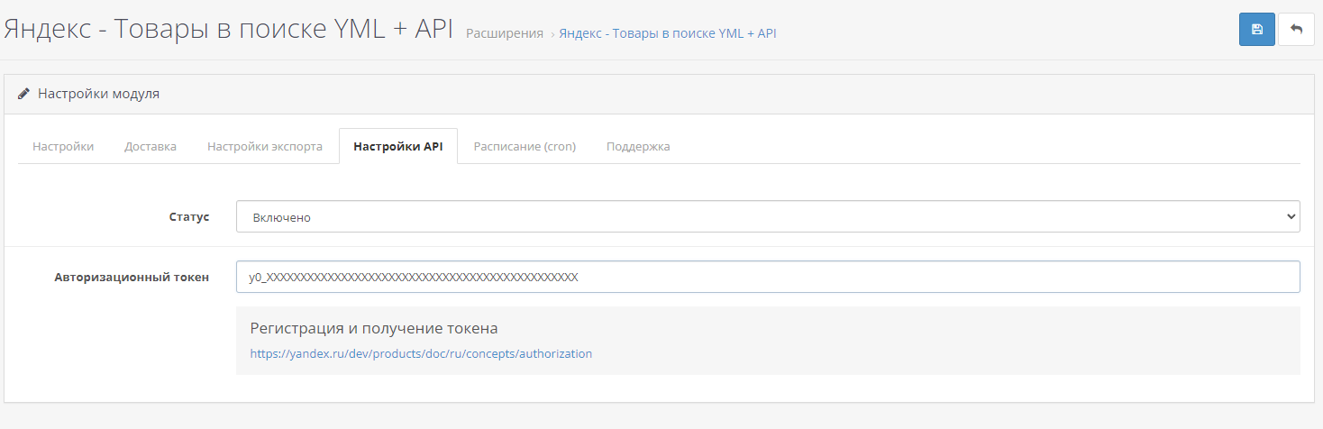
Task: Expand the Статус dropdown showing Включено
Action: (x=768, y=216)
